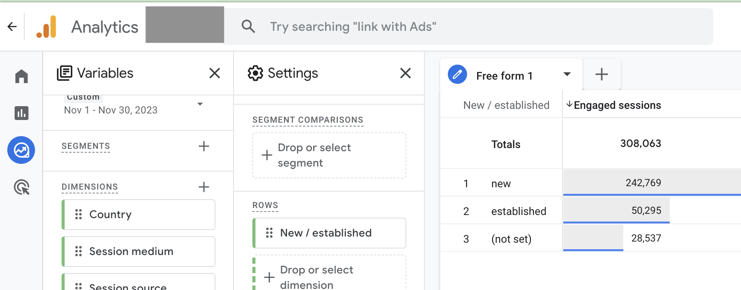The height and width of the screenshot is (290, 741).
Task: Close the Settings panel
Action: (406, 73)
